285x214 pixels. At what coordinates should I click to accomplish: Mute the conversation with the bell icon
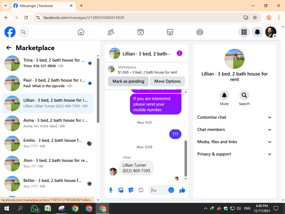224,95
